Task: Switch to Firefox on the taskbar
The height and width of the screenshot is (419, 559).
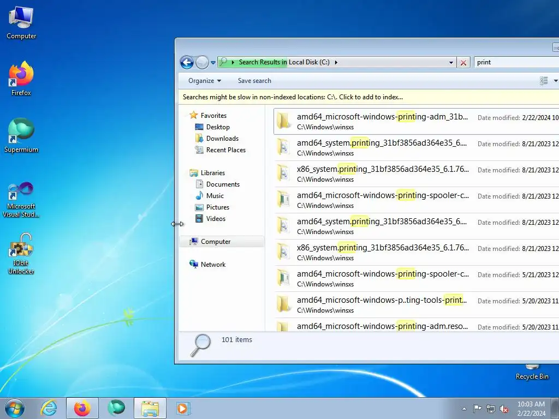Action: [x=82, y=408]
